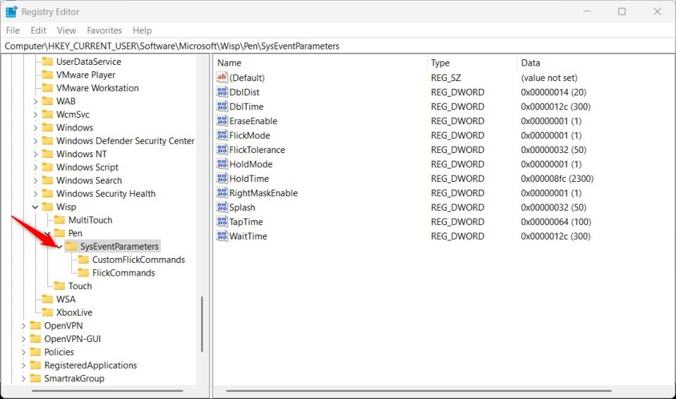Image resolution: width=676 pixels, height=399 pixels.
Task: Collapse the SysEventParameters key
Action: (59, 247)
